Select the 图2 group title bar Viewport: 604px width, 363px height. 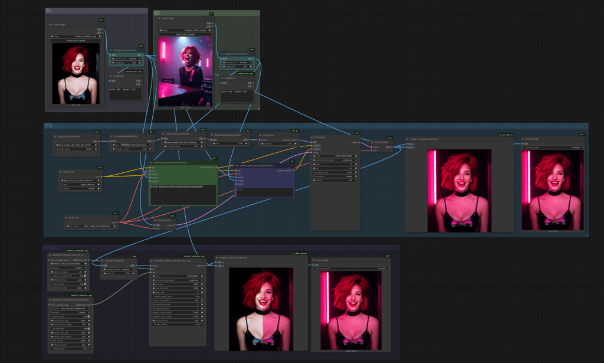[206, 13]
